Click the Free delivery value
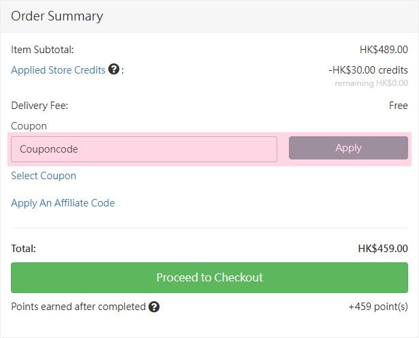419x338 pixels. click(399, 106)
